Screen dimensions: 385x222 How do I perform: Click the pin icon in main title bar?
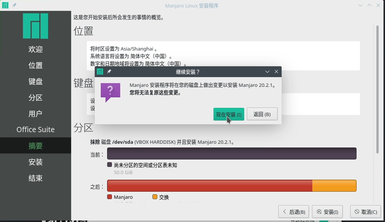(14, 5)
